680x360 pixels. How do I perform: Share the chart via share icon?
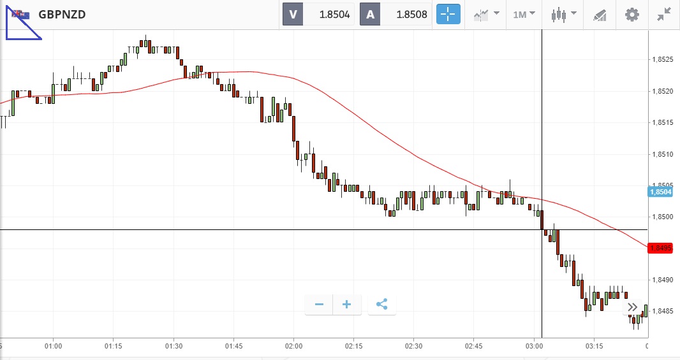point(381,305)
